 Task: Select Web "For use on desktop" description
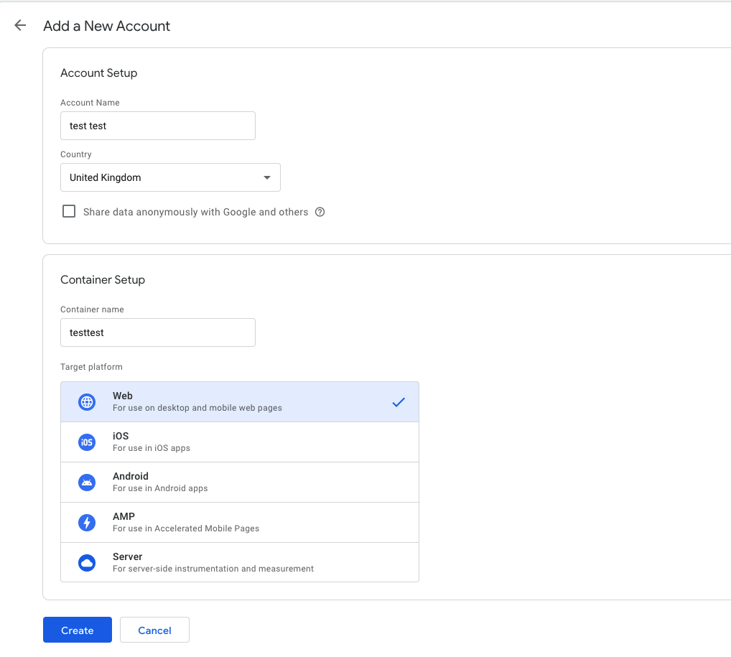197,408
